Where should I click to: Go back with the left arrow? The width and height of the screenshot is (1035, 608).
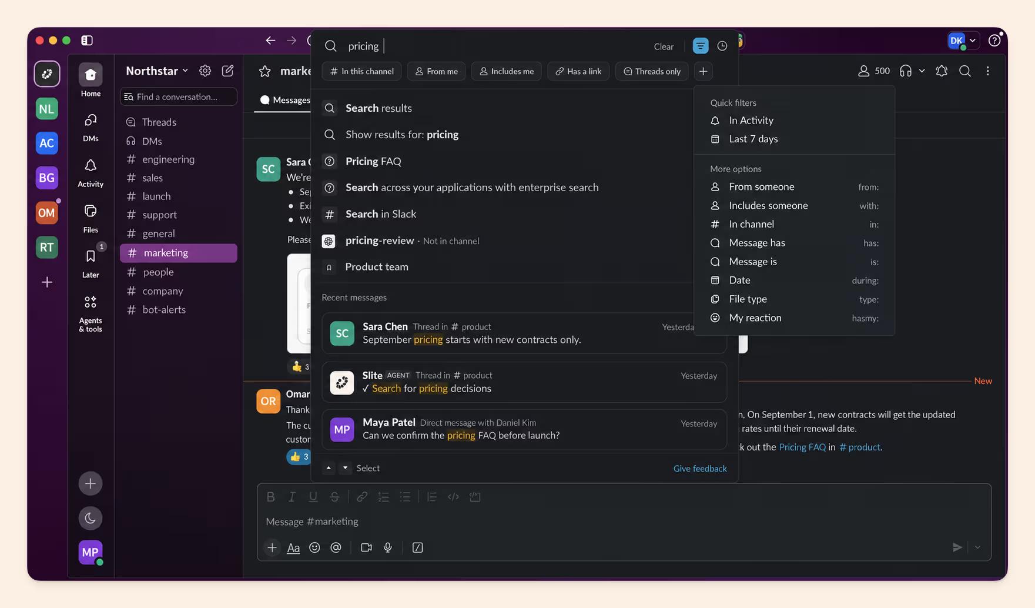[270, 40]
